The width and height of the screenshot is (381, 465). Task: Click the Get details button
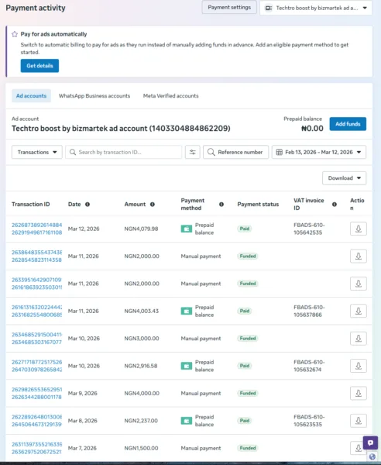click(39, 66)
